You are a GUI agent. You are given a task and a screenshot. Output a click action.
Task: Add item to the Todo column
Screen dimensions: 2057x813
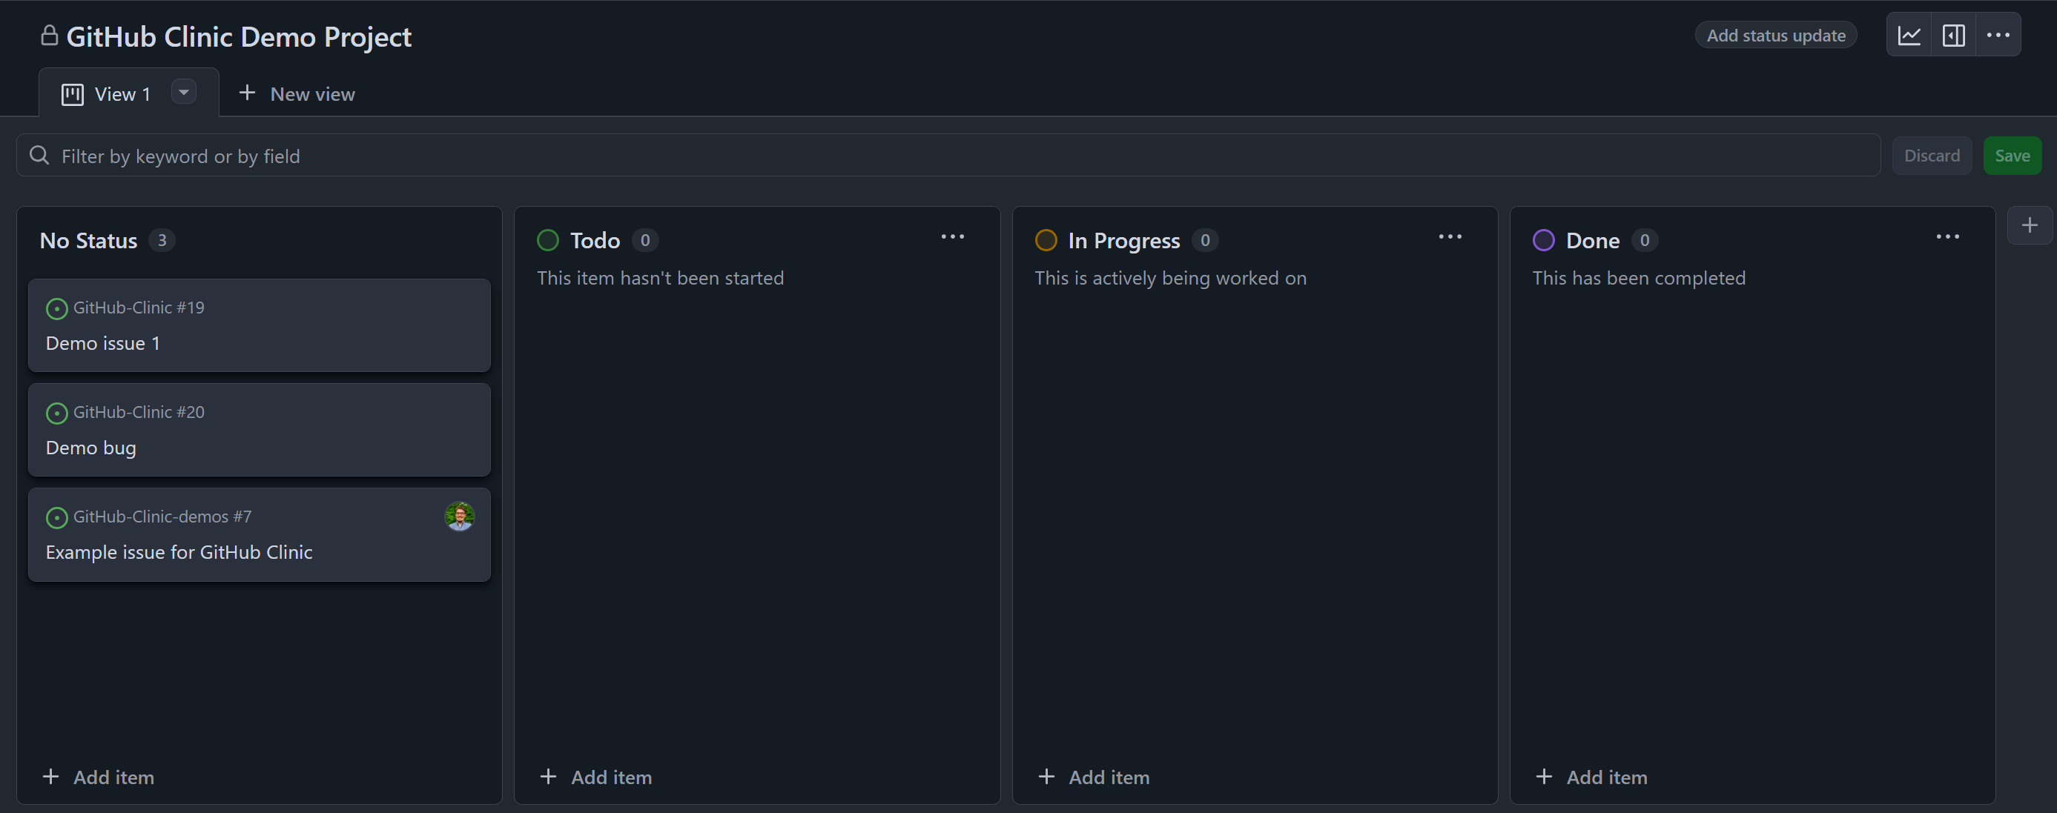596,776
